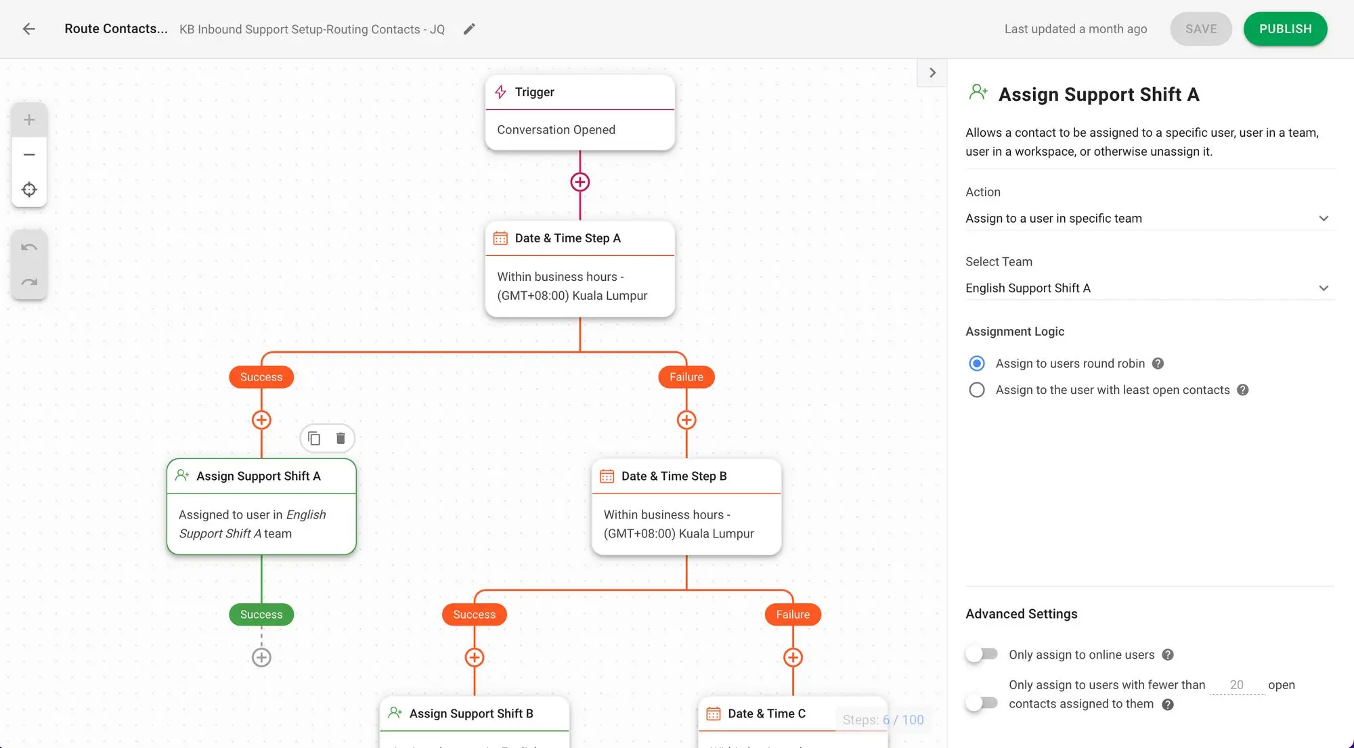This screenshot has width=1354, height=748.
Task: Click the Assign Support Shift A user icon
Action: [x=181, y=475]
